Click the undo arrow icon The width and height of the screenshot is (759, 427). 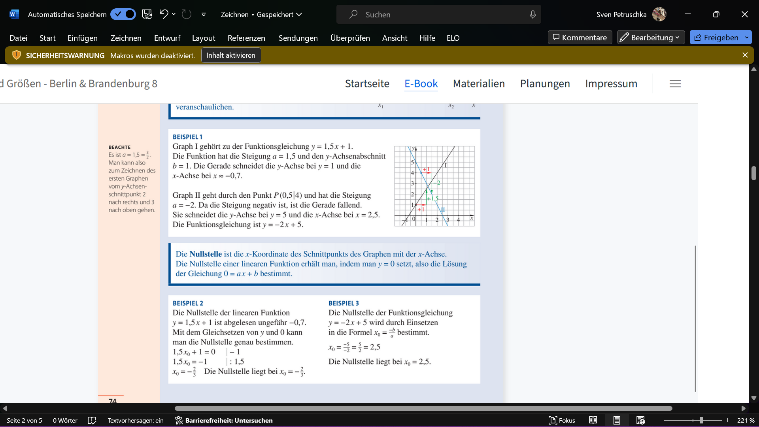164,14
